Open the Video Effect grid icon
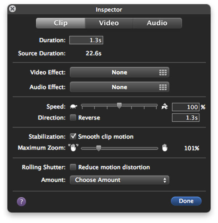Screen dimensions: 218x223 pos(163,72)
